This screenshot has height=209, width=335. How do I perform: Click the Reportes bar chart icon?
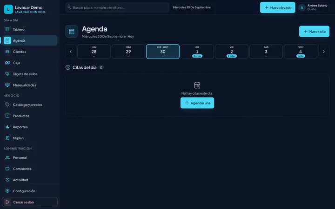[x=7, y=127]
